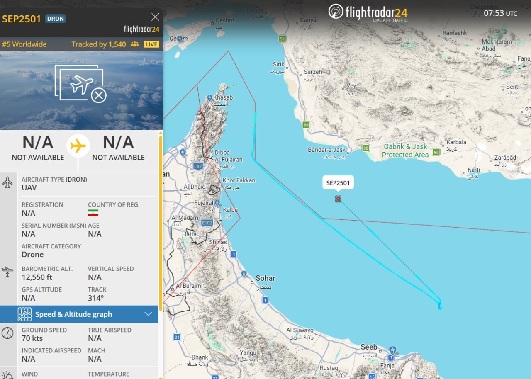This screenshot has width=531, height=379.
Task: Click the Zarābād town label
Action: pyautogui.click(x=505, y=158)
